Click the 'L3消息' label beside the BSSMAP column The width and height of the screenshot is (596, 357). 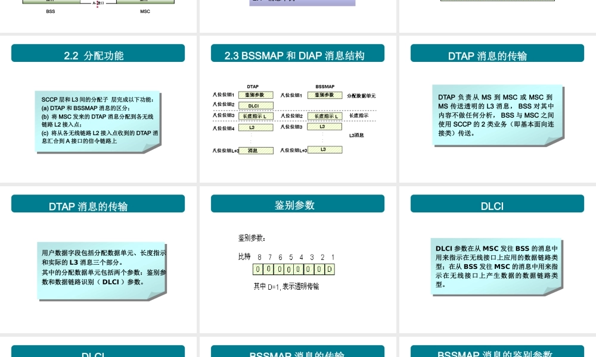pos(356,135)
